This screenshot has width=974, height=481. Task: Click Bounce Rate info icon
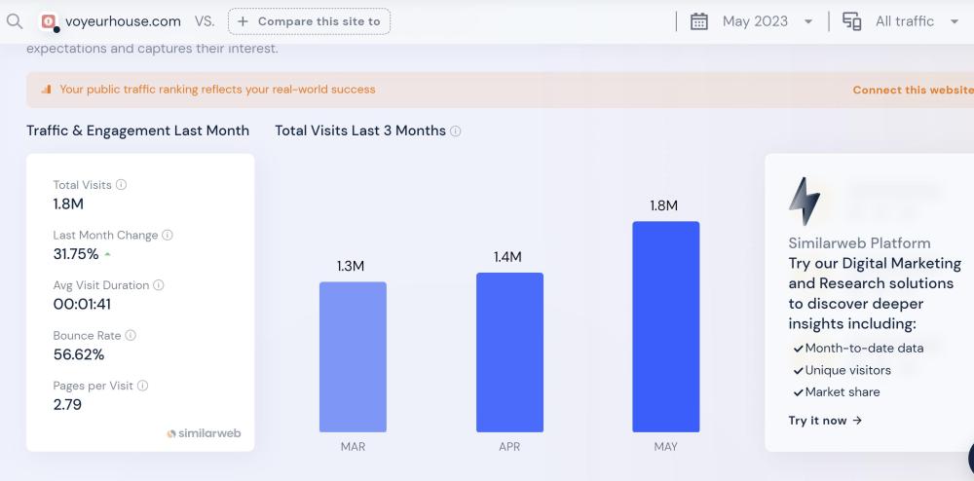pos(131,336)
